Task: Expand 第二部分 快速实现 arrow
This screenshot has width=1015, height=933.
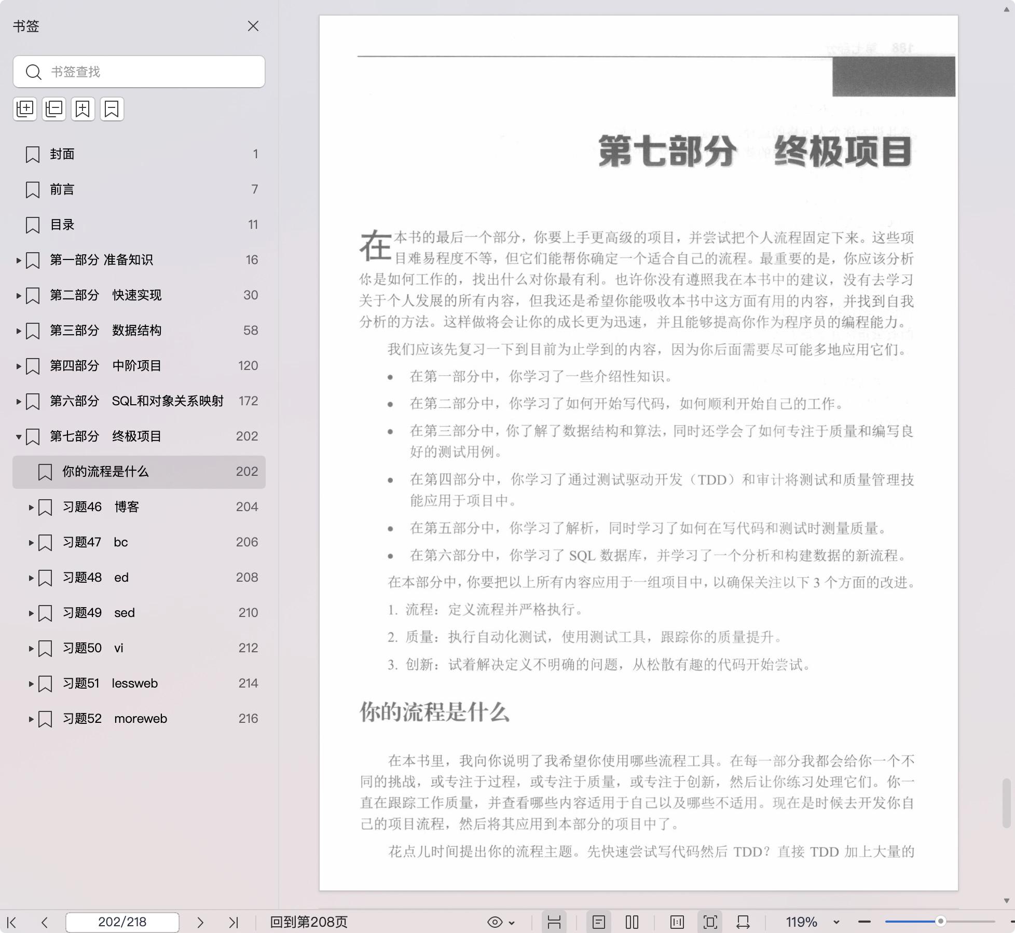Action: click(x=19, y=295)
